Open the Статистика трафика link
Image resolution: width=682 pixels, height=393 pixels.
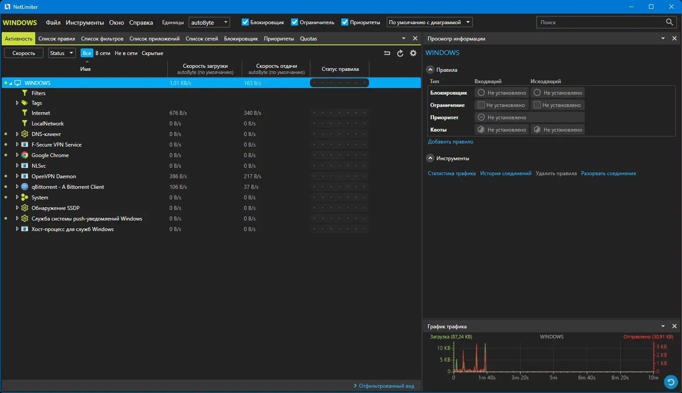pos(452,173)
